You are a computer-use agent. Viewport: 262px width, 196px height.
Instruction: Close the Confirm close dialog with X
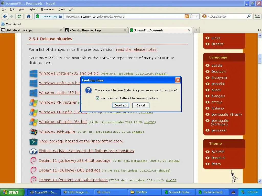click(x=178, y=80)
